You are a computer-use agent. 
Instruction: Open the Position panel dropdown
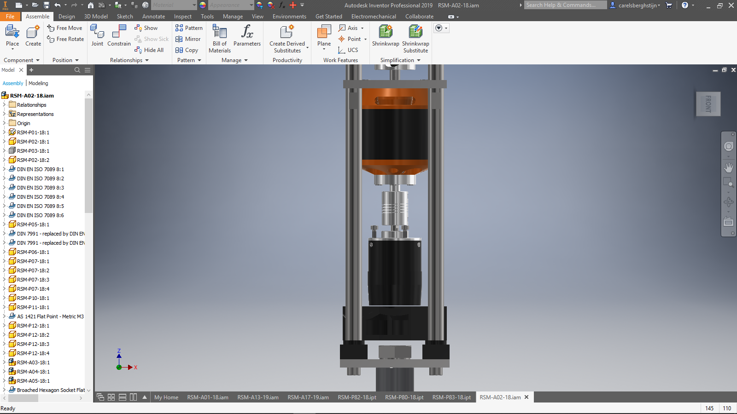[x=65, y=60]
